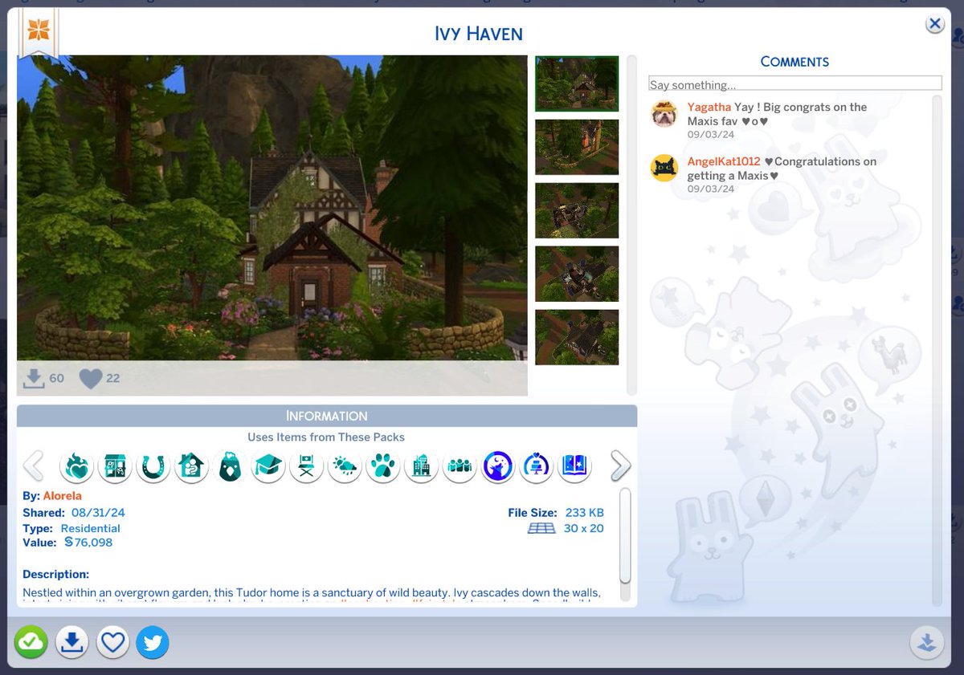Select second thumbnail in gallery strip
The width and height of the screenshot is (964, 675).
pyautogui.click(x=577, y=147)
